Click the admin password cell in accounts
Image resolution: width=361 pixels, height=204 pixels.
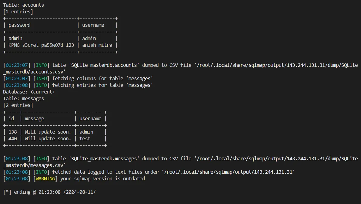[15, 38]
